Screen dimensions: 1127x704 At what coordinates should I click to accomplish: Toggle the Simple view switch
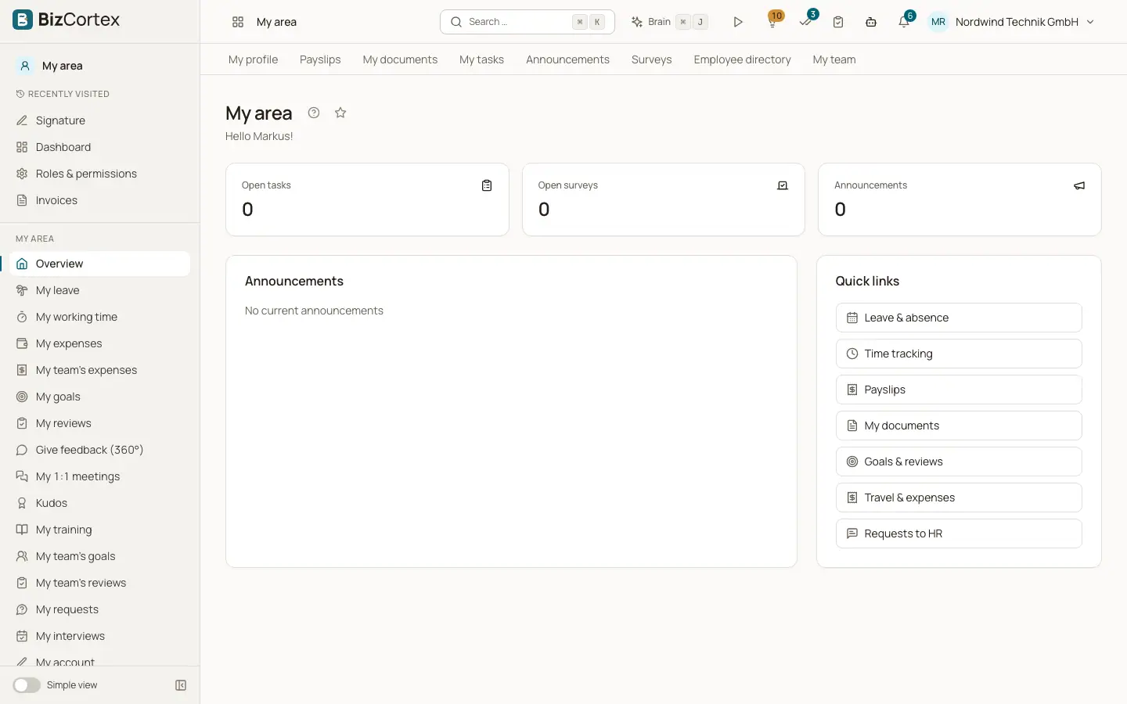[27, 685]
